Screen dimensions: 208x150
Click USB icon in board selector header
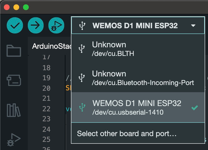(x=82, y=26)
